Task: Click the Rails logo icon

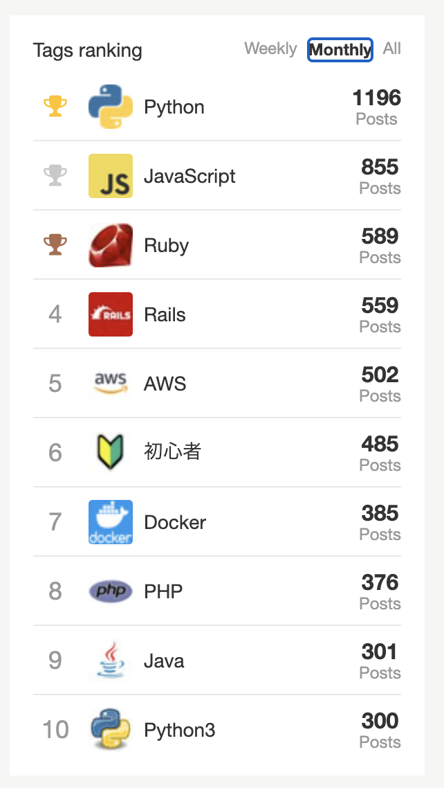Action: point(111,314)
